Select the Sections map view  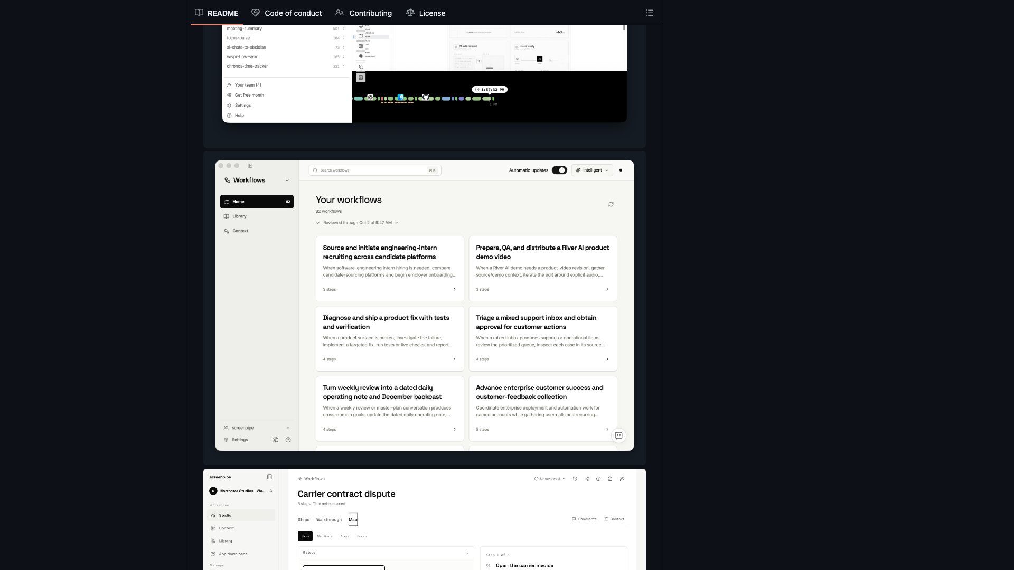click(325, 536)
